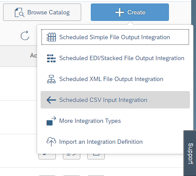Click the table grid icon for Simple File Output
The height and width of the screenshot is (176, 196).
coord(51,37)
